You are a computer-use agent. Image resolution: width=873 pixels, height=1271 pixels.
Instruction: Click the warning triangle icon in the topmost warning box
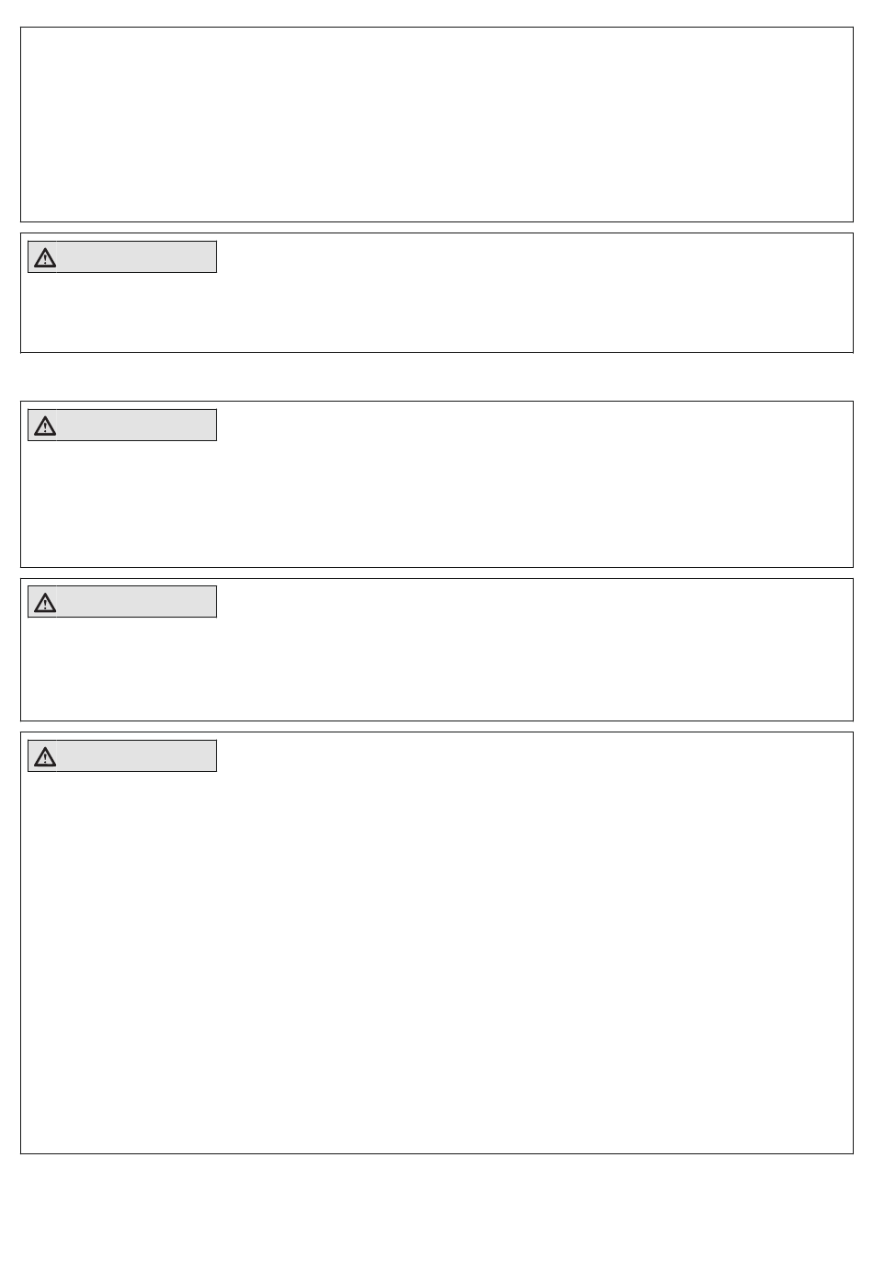pyautogui.click(x=45, y=258)
